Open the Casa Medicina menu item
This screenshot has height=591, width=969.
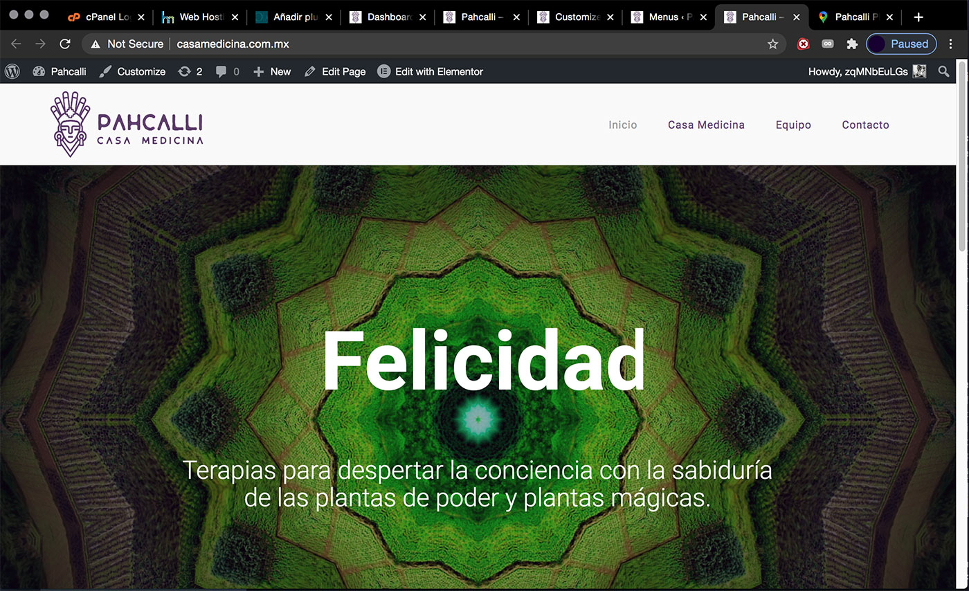click(706, 125)
